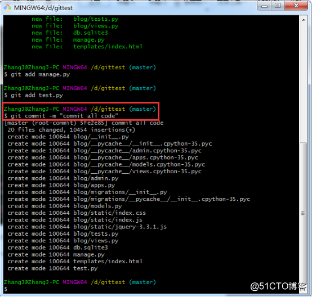Viewport: 312px width, 297px height.
Task: Click the 'admin.cpython-35.pyc' line
Action: coord(104,151)
